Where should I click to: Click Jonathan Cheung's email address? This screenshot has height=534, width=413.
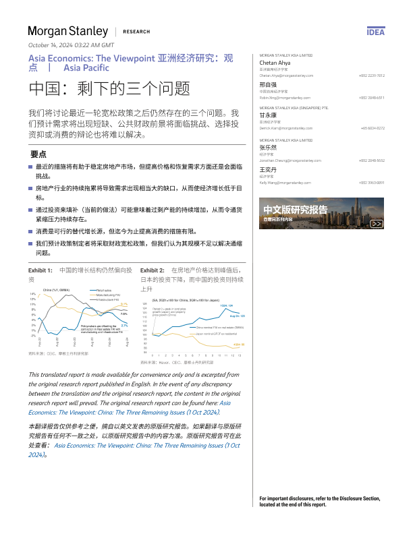pyautogui.click(x=288, y=160)
